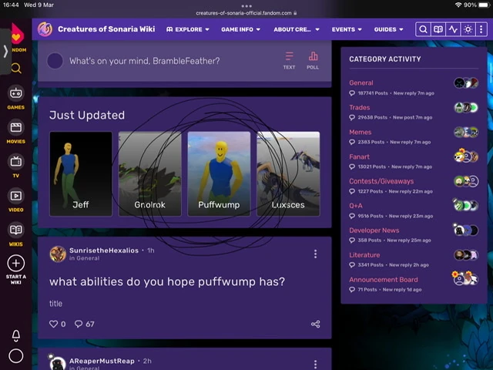This screenshot has width=493, height=370.
Task: Open options menu for SunrisetheHexalios post
Action: coord(315,254)
